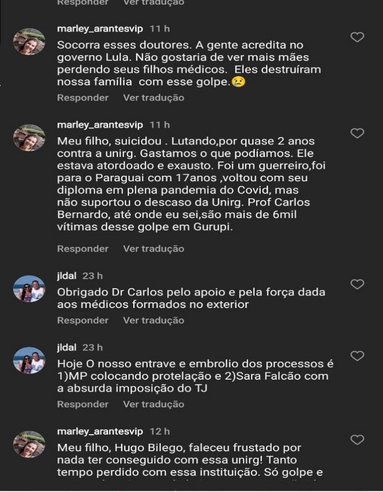Like the comment starting "Meu filho, suicidou"
383x492 pixels.
(x=358, y=133)
